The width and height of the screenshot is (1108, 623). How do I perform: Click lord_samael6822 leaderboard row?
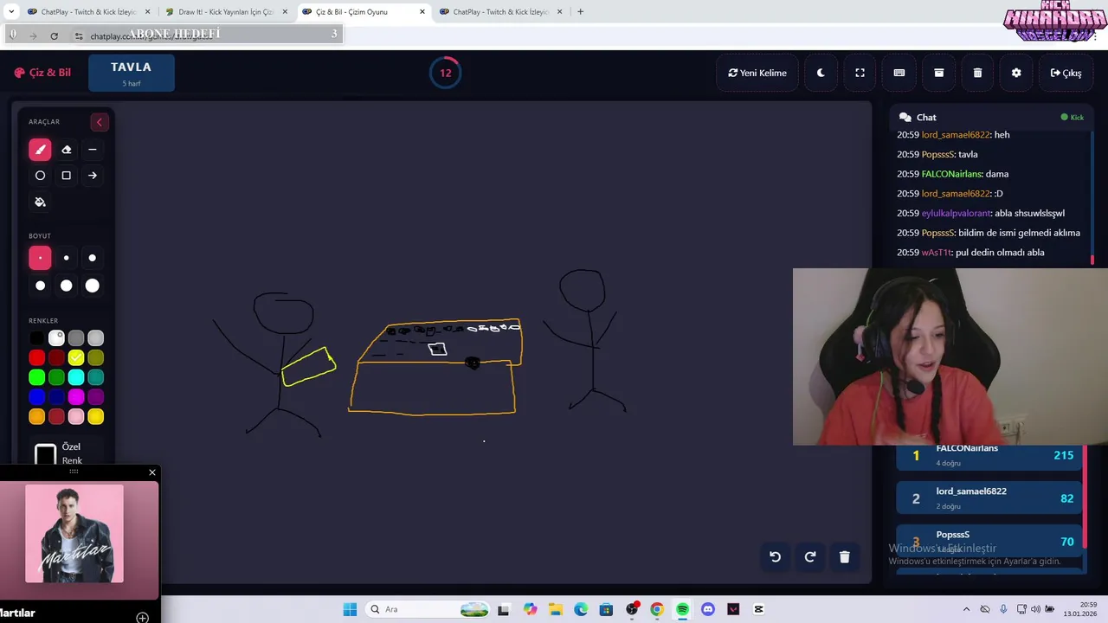click(x=989, y=498)
